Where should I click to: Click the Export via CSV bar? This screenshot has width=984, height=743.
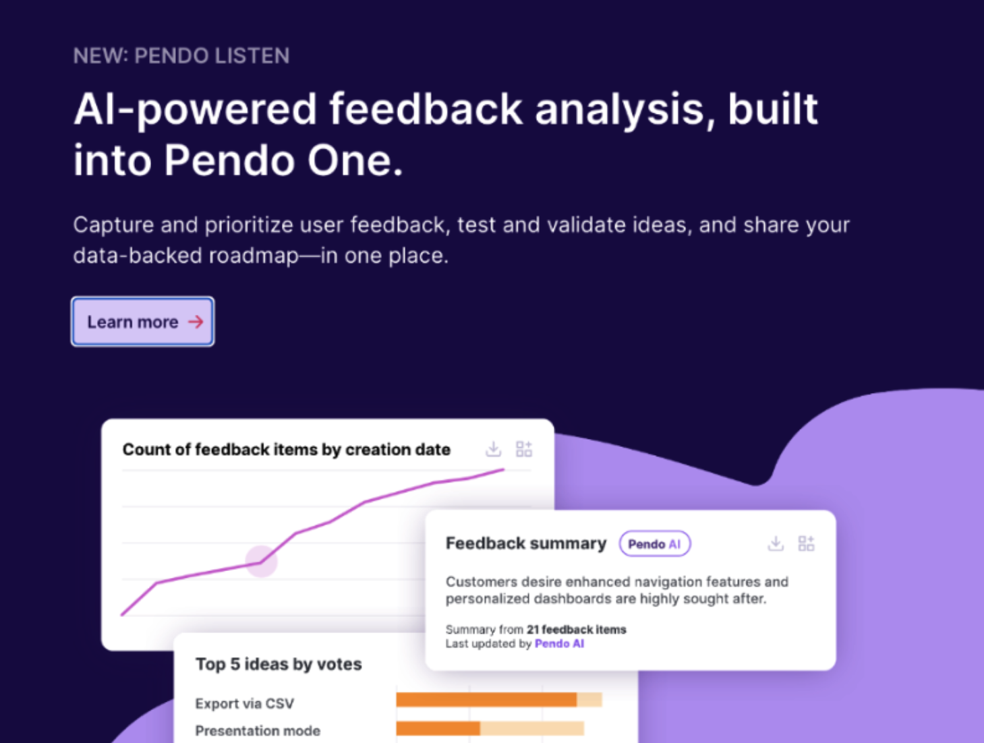(499, 700)
